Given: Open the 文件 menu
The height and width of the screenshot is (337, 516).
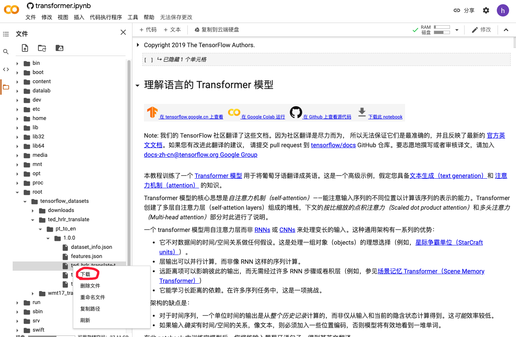Looking at the screenshot, I should tap(30, 17).
